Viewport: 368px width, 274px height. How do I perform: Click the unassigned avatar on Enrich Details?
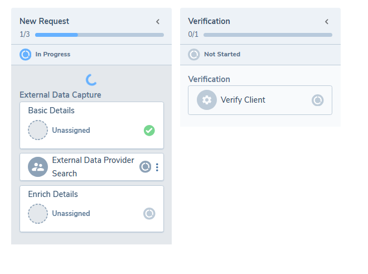coord(38,214)
